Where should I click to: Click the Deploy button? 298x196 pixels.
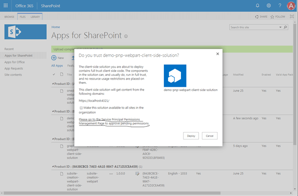pos(191,136)
